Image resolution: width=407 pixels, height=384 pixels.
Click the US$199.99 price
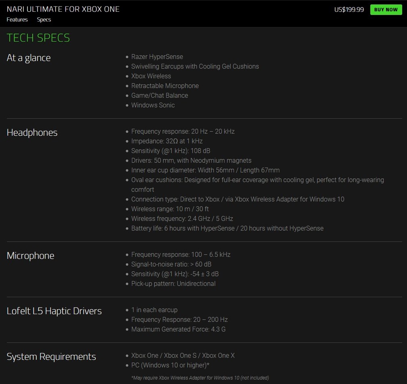tap(349, 10)
